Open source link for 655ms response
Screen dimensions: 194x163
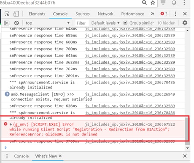click(x=130, y=36)
